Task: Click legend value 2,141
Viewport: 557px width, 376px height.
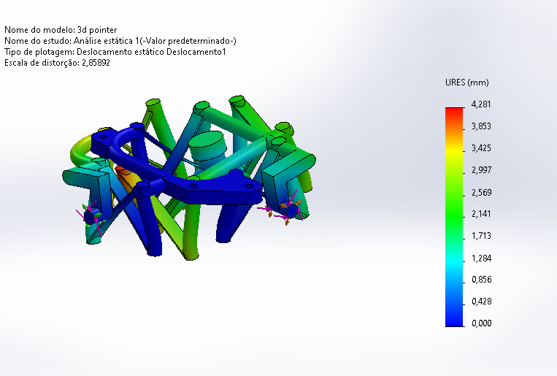Action: click(x=481, y=214)
